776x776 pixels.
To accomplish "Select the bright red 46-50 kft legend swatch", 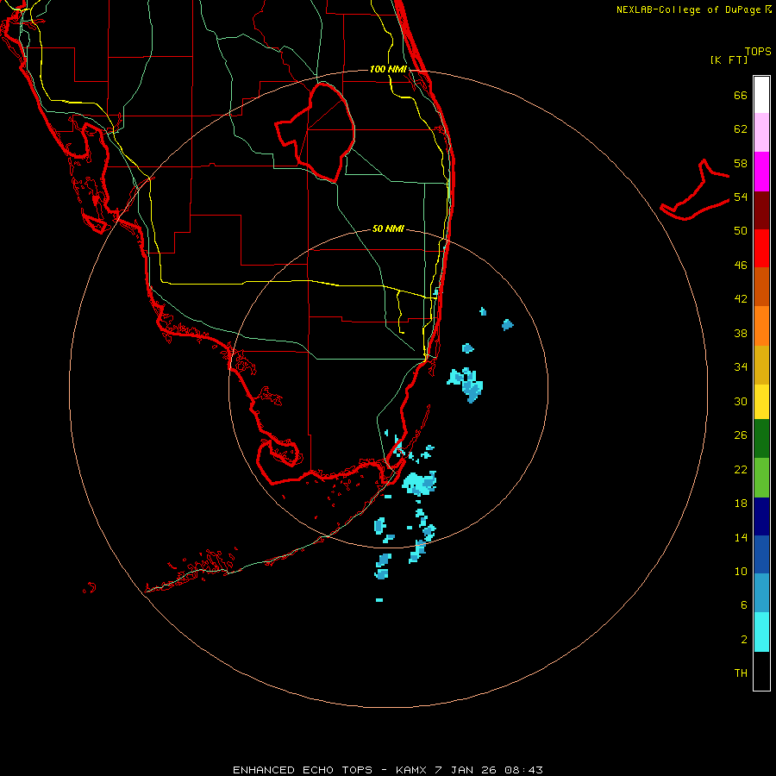I will [761, 248].
